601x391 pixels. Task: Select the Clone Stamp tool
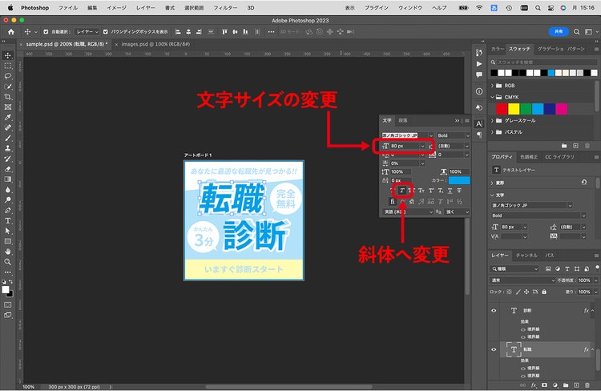tap(8, 148)
